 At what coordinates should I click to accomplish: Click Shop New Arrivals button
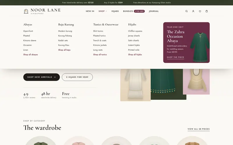41,77
